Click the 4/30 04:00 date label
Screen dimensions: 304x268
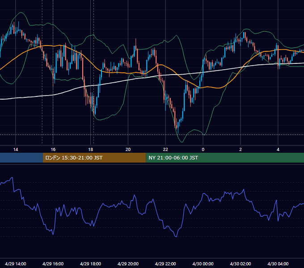click(x=278, y=264)
